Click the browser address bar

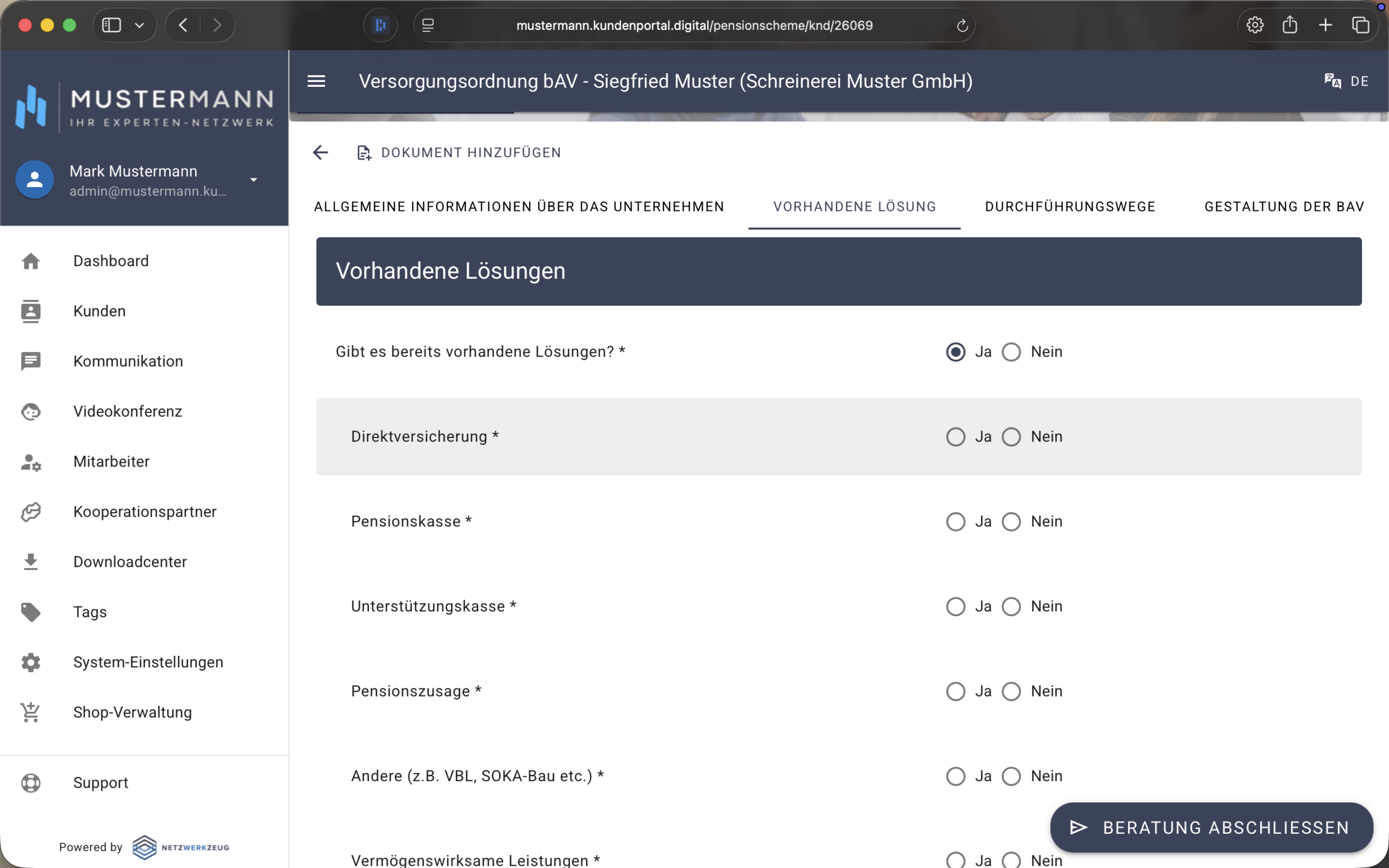point(694,25)
